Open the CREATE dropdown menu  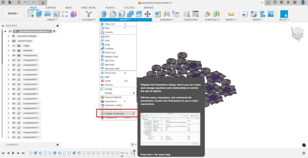52,20
